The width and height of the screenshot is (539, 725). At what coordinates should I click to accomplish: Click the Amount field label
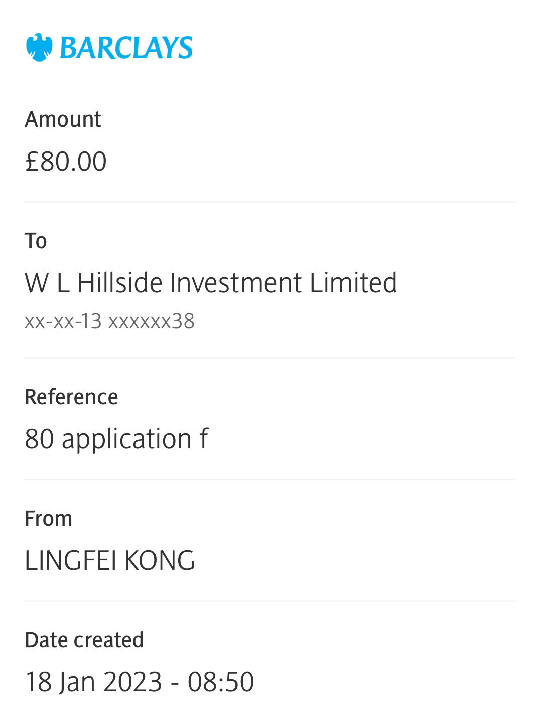click(63, 119)
